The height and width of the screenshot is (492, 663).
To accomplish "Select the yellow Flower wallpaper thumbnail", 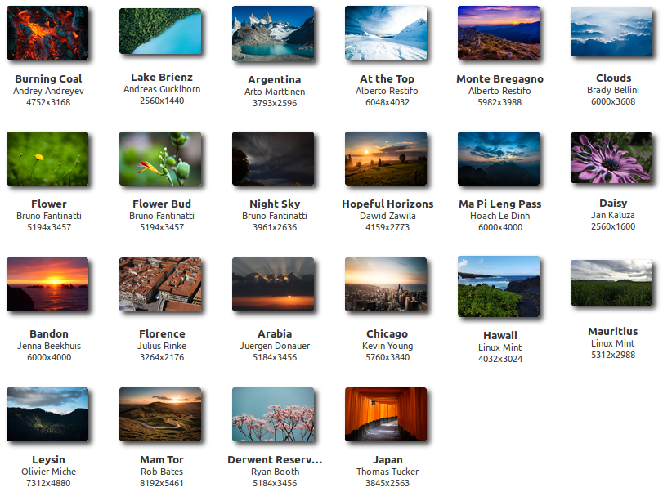I will (x=47, y=159).
